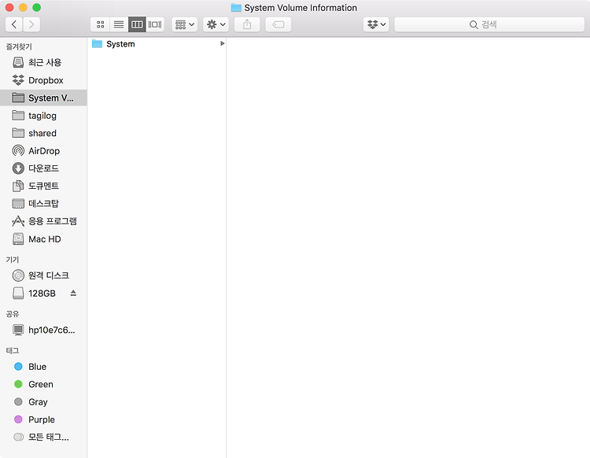The image size is (590, 458).
Task: Filter by the Blue tag
Action: click(x=43, y=367)
